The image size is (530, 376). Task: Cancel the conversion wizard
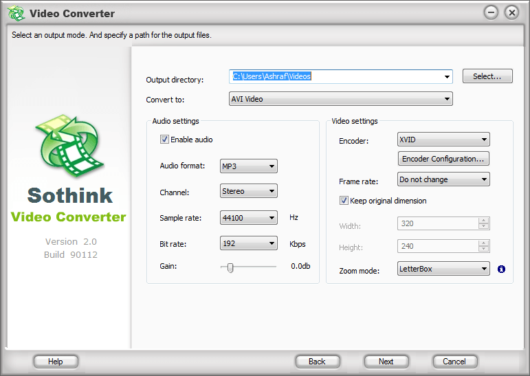click(x=454, y=362)
